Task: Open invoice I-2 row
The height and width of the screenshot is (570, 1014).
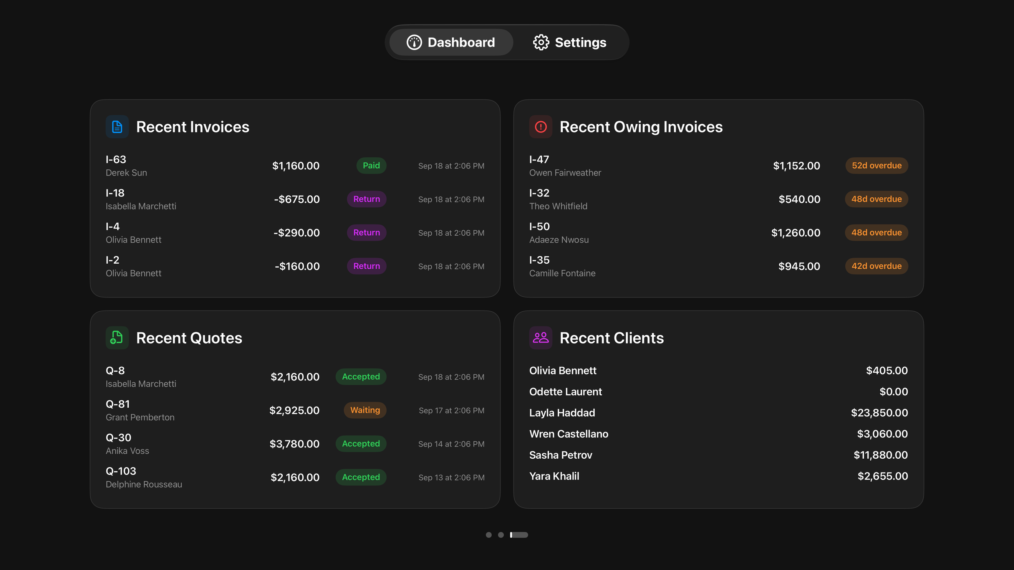Action: tap(295, 266)
